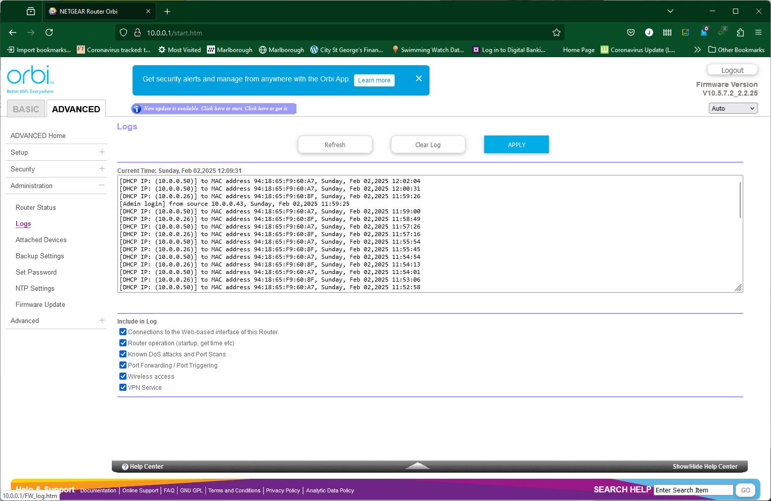Image resolution: width=771 pixels, height=501 pixels.
Task: Click the Enter Search Item help field
Action: point(693,490)
